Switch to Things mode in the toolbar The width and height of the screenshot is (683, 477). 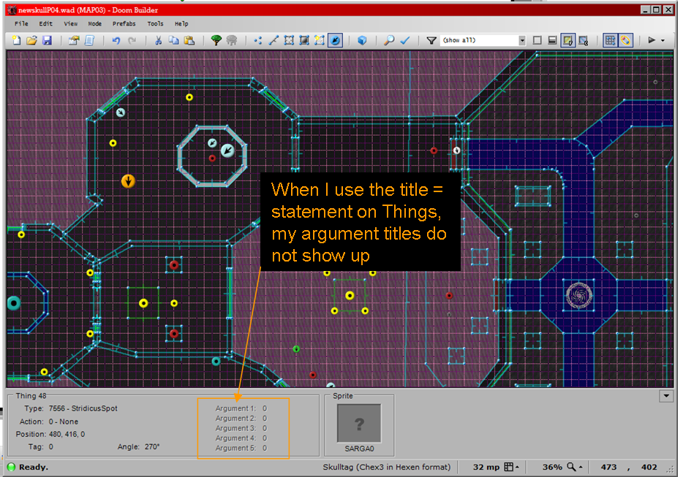click(335, 41)
